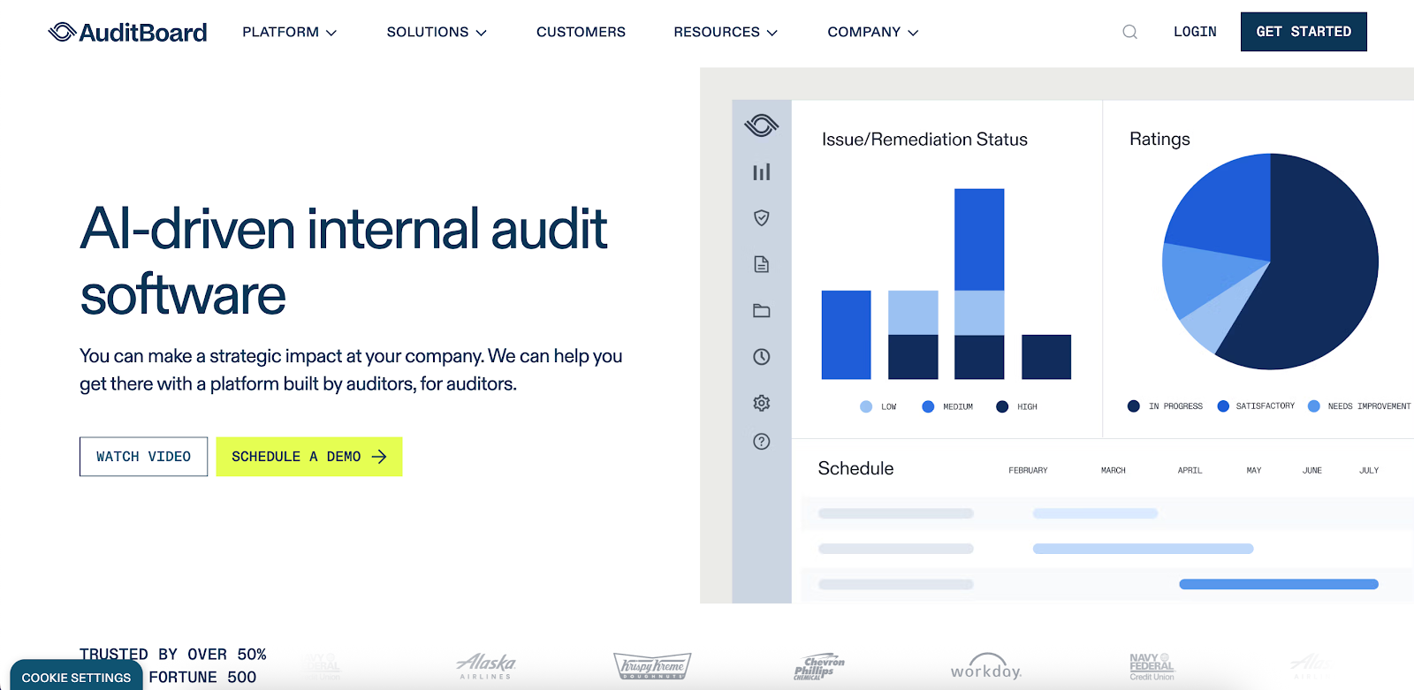Click the tallest bar in Issue/Remediation chart
Viewport: 1414px width, 690px height.
tap(979, 284)
